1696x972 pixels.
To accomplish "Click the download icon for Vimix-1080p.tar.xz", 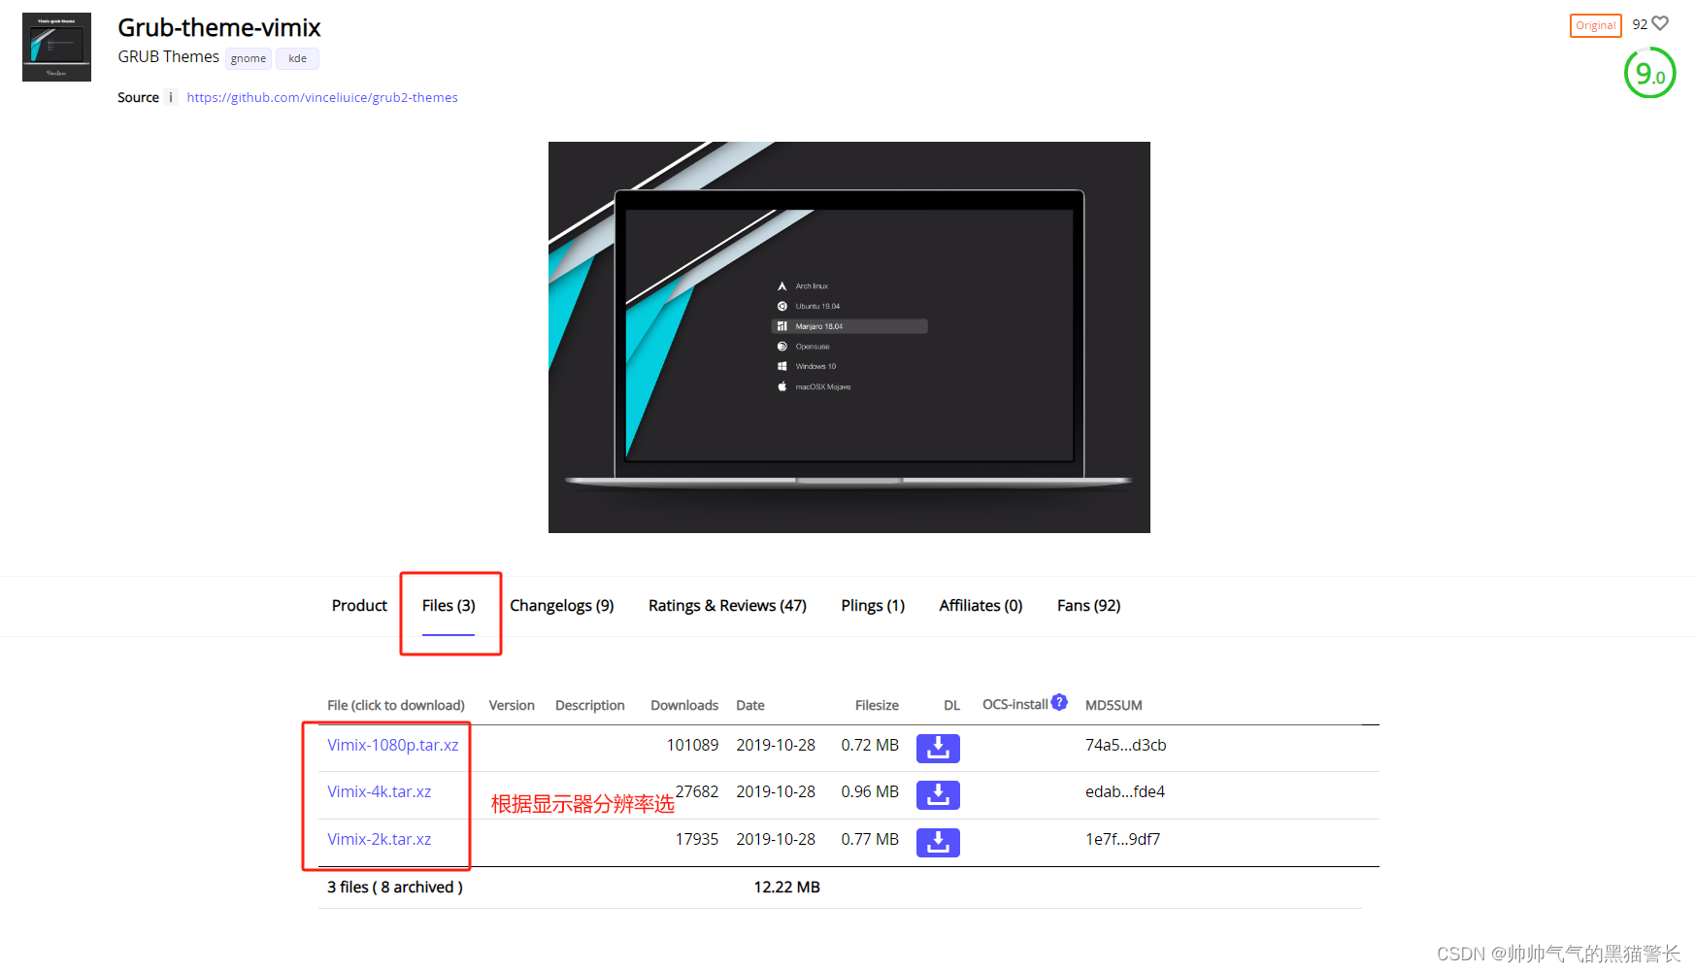I will tap(938, 748).
